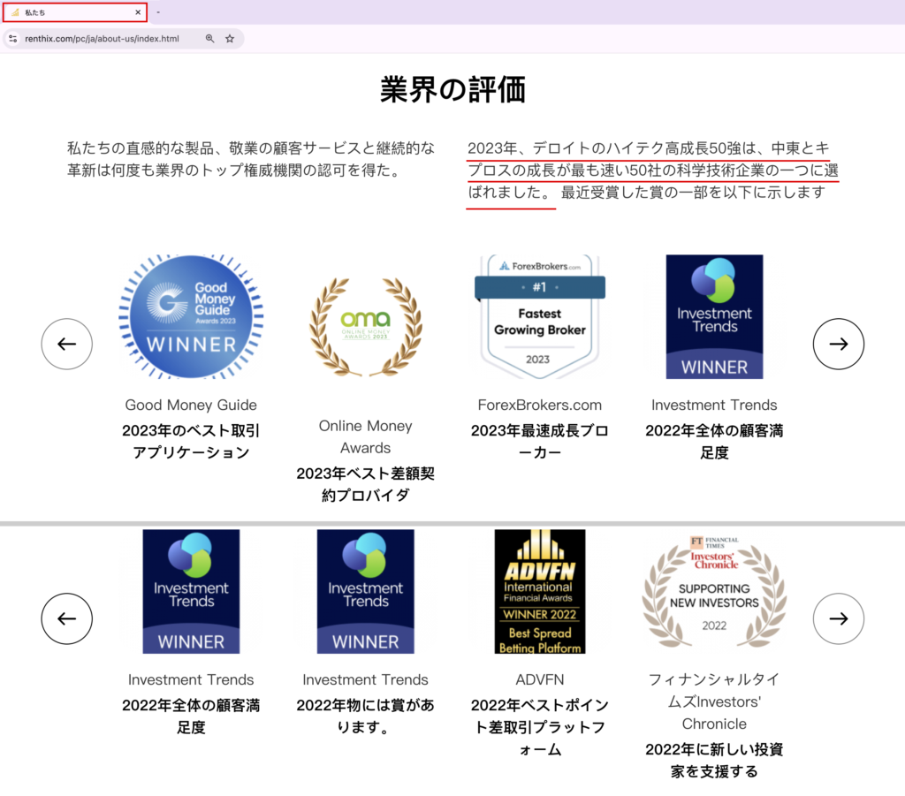Screen dimensions: 905x796
Task: Click the フィナンシャルタイムズInvestors' Chronicle label
Action: pyautogui.click(x=714, y=701)
